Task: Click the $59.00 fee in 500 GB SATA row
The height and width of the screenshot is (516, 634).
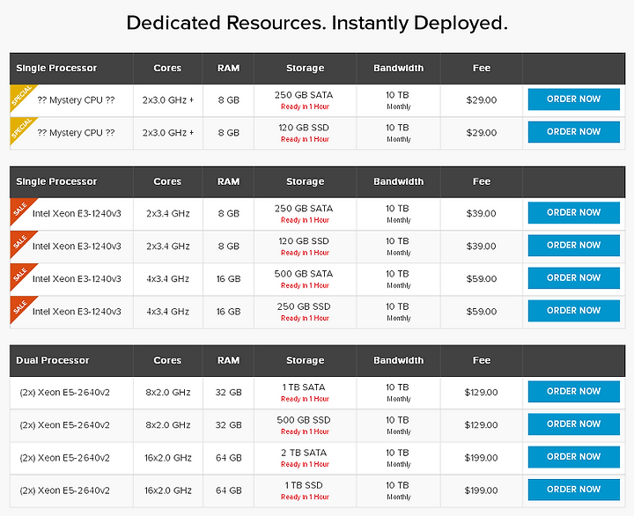Action: [x=481, y=279]
